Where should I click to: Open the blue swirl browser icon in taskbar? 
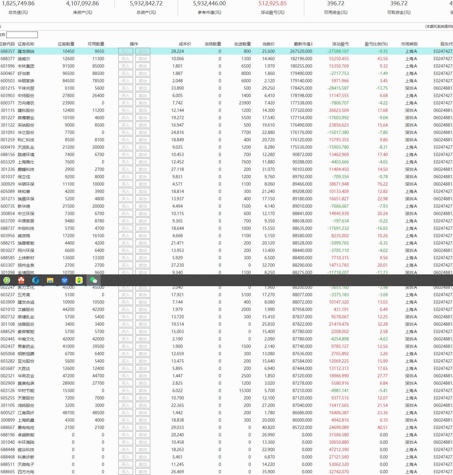pyautogui.click(x=36, y=280)
